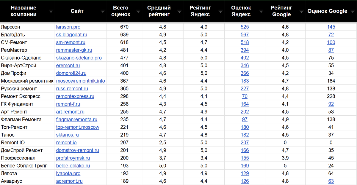Select Remont IO average rating 2,5
This screenshot has width=357, height=185.
(163, 143)
